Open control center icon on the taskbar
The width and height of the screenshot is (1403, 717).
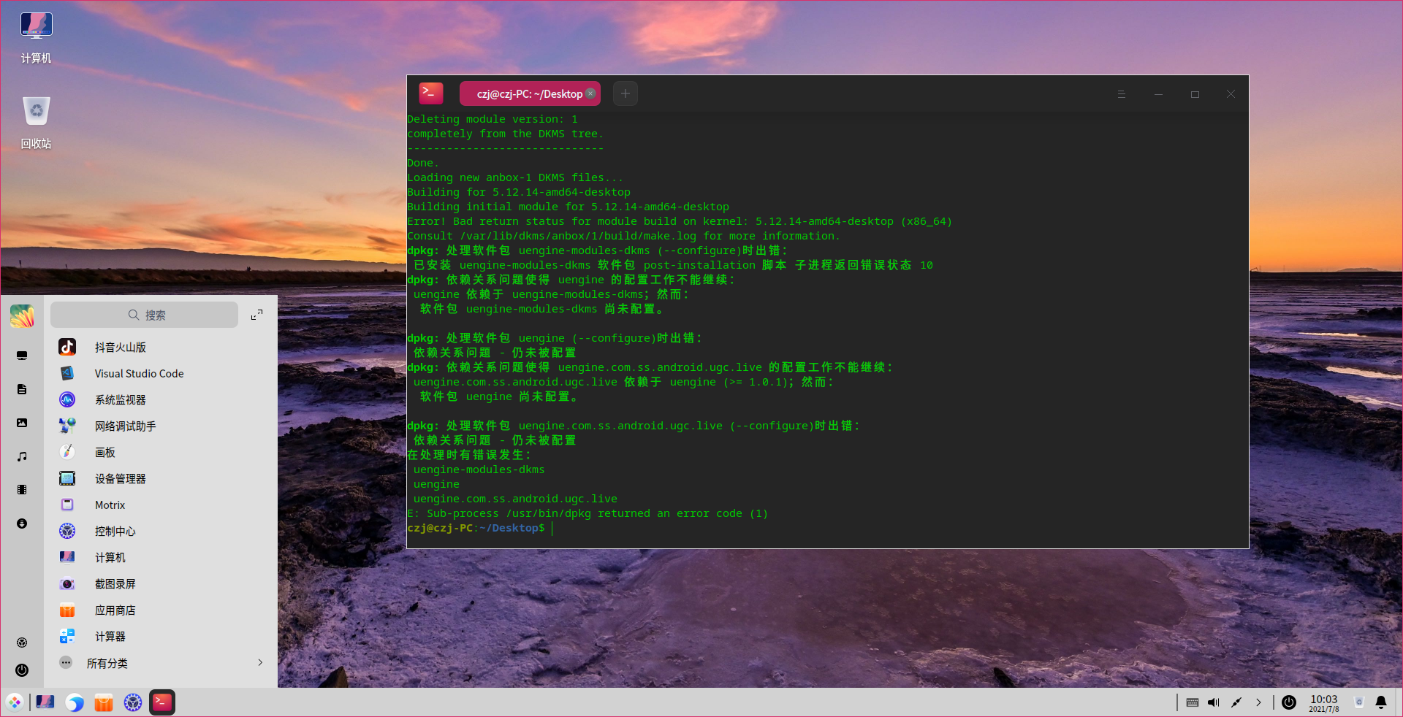point(133,702)
